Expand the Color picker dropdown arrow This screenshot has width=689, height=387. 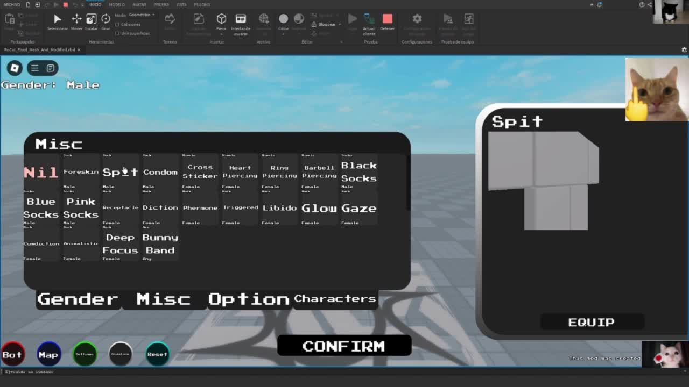[x=283, y=34]
